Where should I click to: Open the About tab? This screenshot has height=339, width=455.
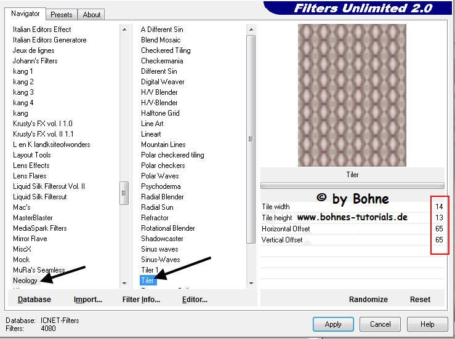tap(92, 14)
